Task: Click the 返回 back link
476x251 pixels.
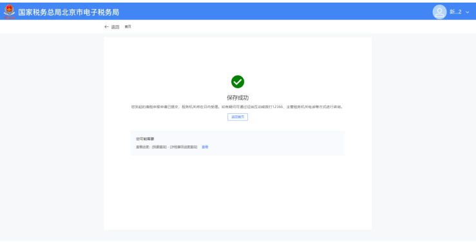Action: [115, 27]
